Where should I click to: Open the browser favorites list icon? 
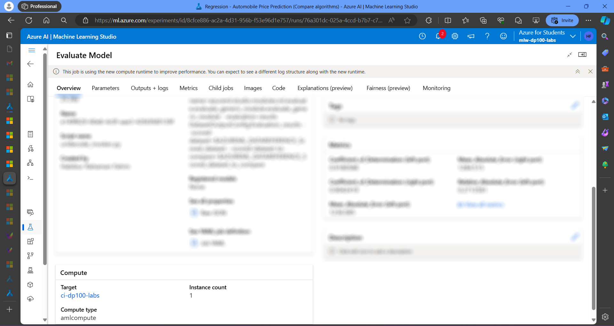point(466,20)
